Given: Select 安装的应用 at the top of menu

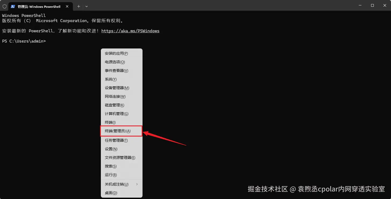Looking at the screenshot, I should [116, 53].
